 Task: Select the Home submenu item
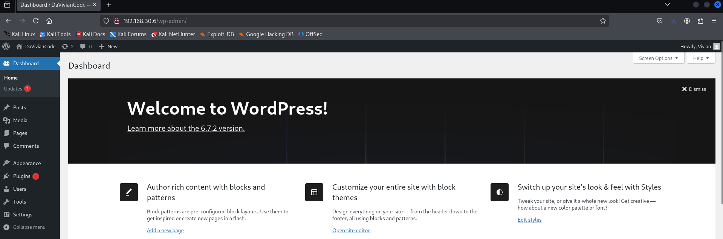tap(11, 78)
